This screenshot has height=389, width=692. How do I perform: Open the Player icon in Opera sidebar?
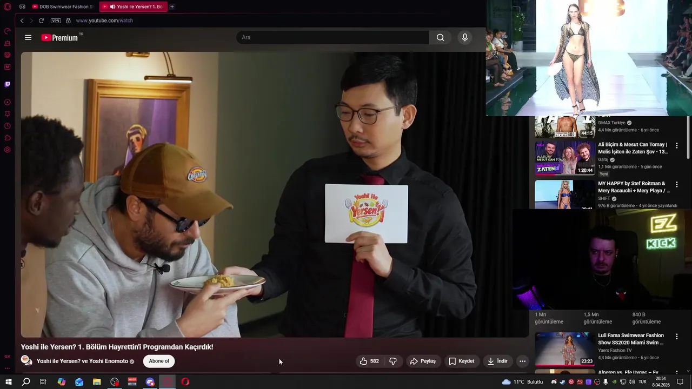pos(8,102)
